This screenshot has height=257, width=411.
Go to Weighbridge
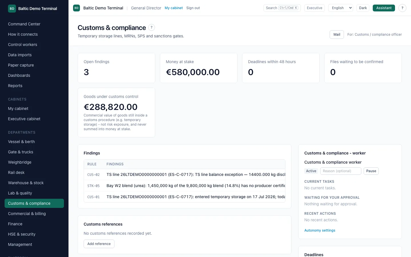tap(34, 162)
